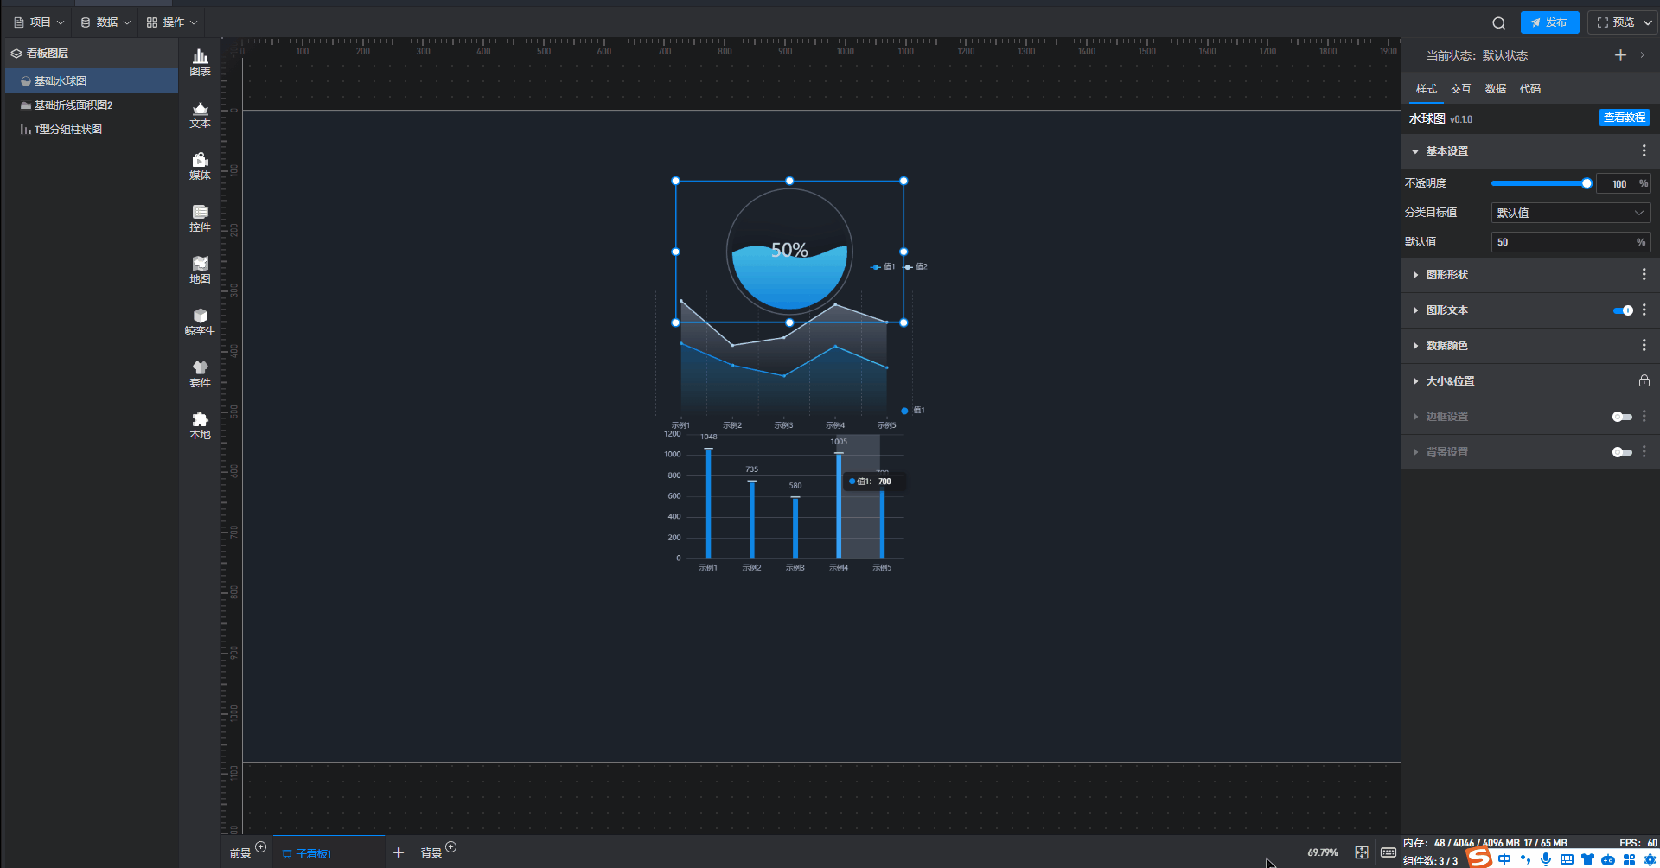Open the 媒体 media components panel

click(x=200, y=166)
